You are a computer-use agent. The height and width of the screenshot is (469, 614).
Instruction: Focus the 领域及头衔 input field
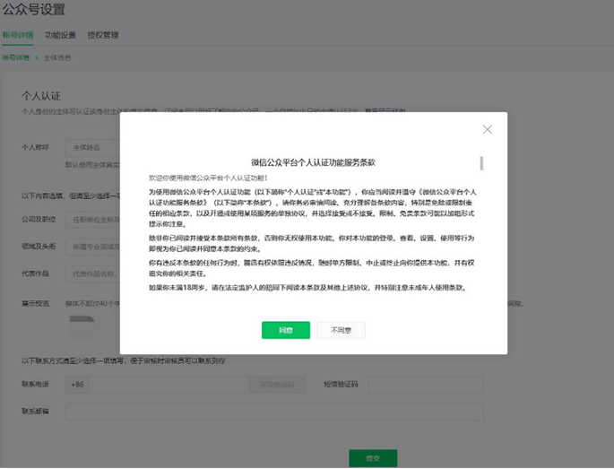point(93,247)
